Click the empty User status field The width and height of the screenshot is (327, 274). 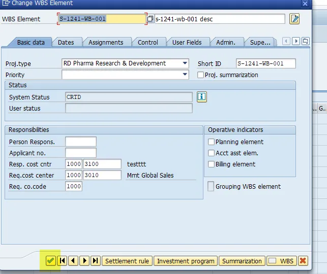[129, 108]
